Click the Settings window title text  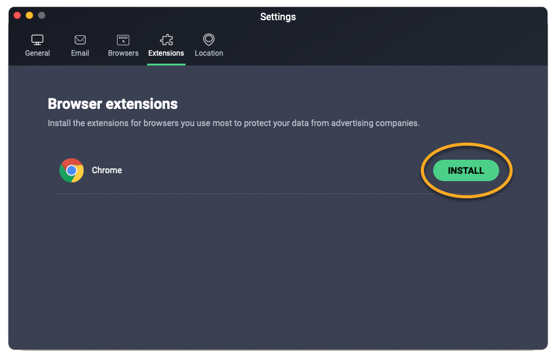278,17
